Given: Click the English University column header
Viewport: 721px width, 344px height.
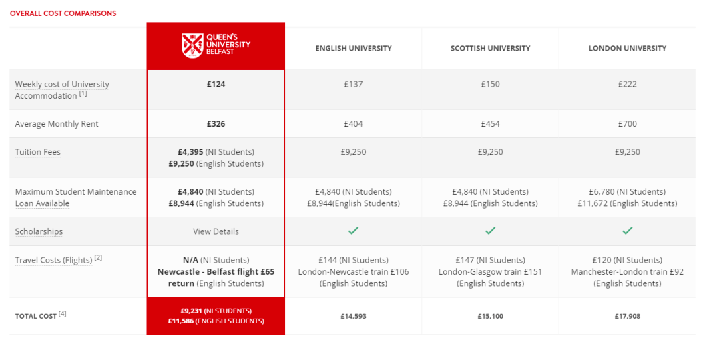Looking at the screenshot, I should pos(353,48).
